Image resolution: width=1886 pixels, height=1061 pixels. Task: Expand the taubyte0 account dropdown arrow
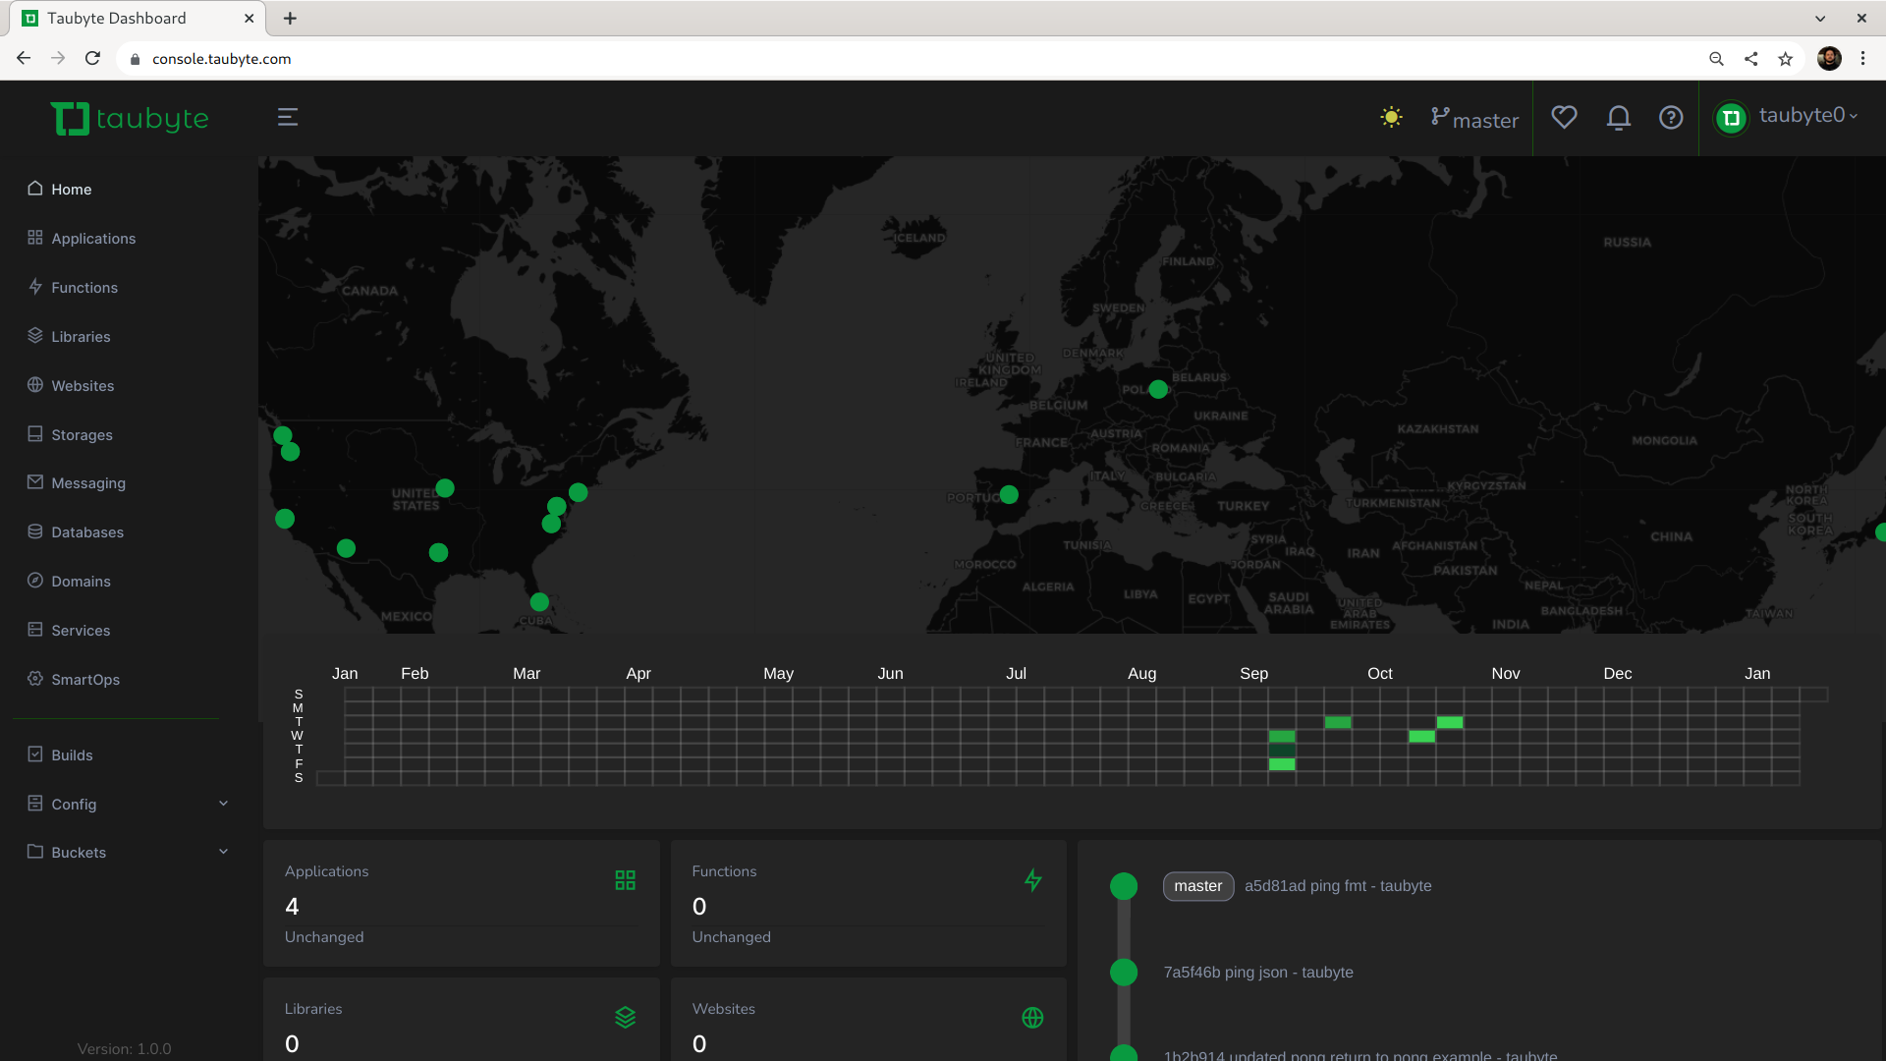(1854, 117)
